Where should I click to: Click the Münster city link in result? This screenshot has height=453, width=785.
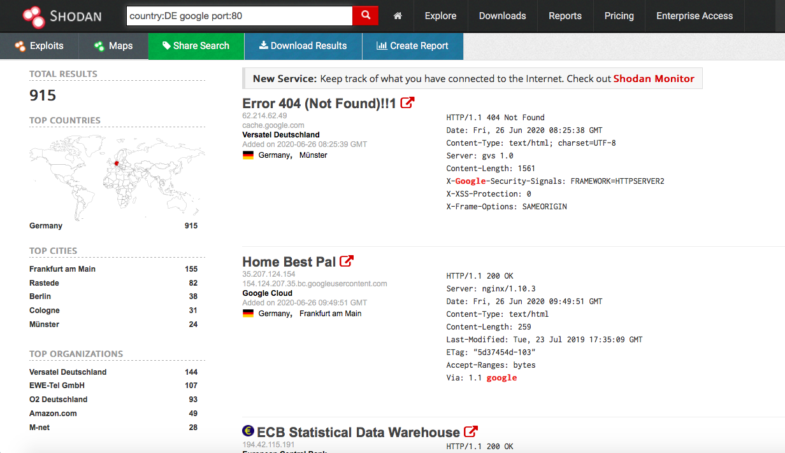pos(313,155)
